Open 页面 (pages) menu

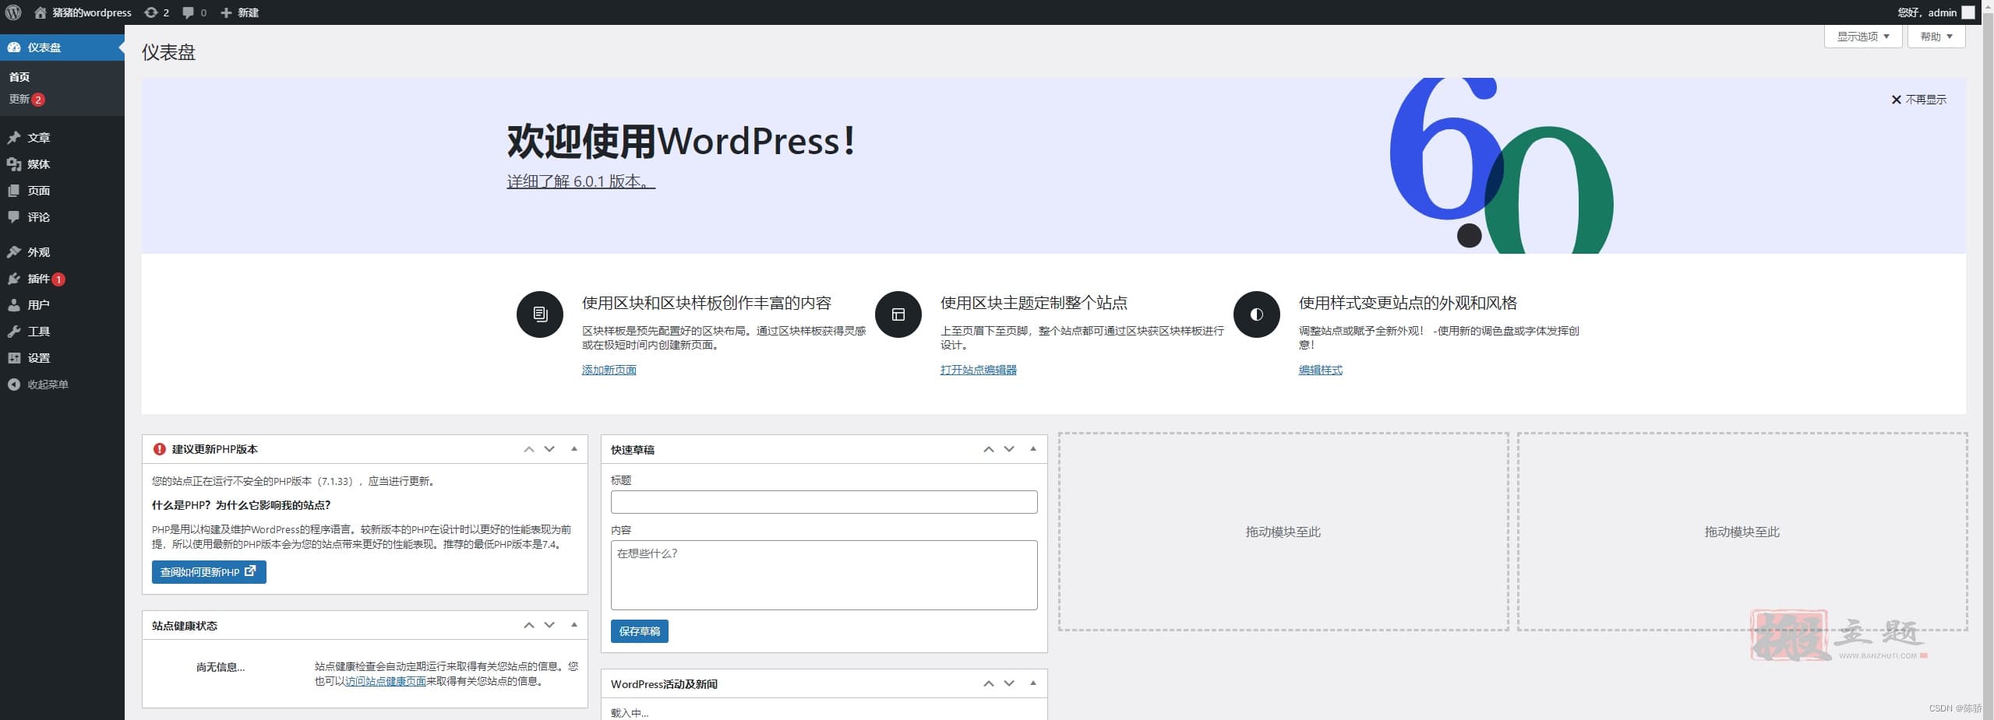point(62,191)
